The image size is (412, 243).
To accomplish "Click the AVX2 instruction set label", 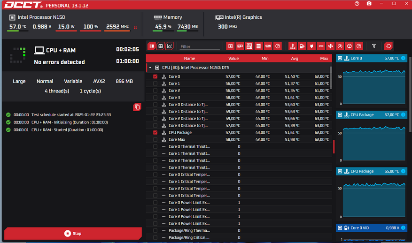I will tap(99, 81).
